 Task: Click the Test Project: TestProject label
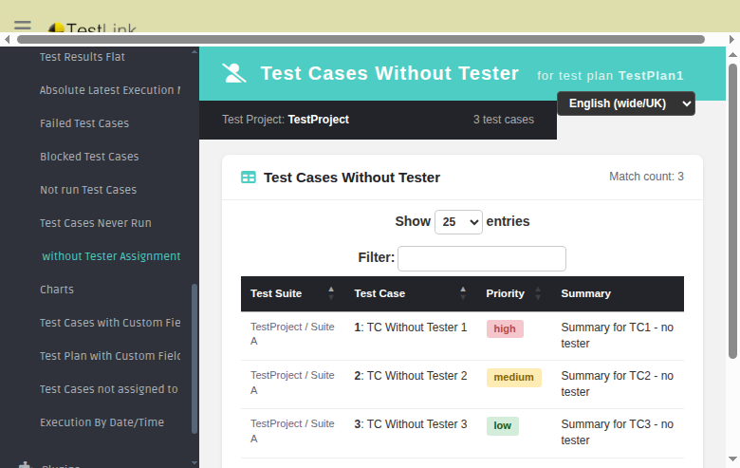click(286, 120)
